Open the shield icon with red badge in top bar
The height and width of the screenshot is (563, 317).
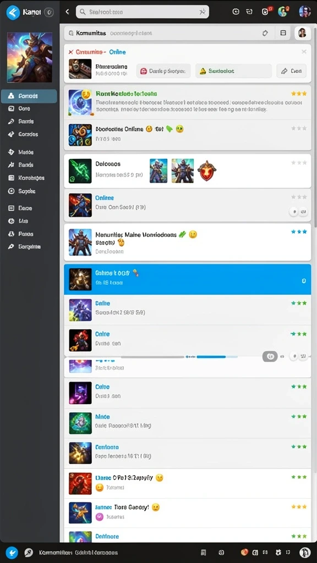266,12
